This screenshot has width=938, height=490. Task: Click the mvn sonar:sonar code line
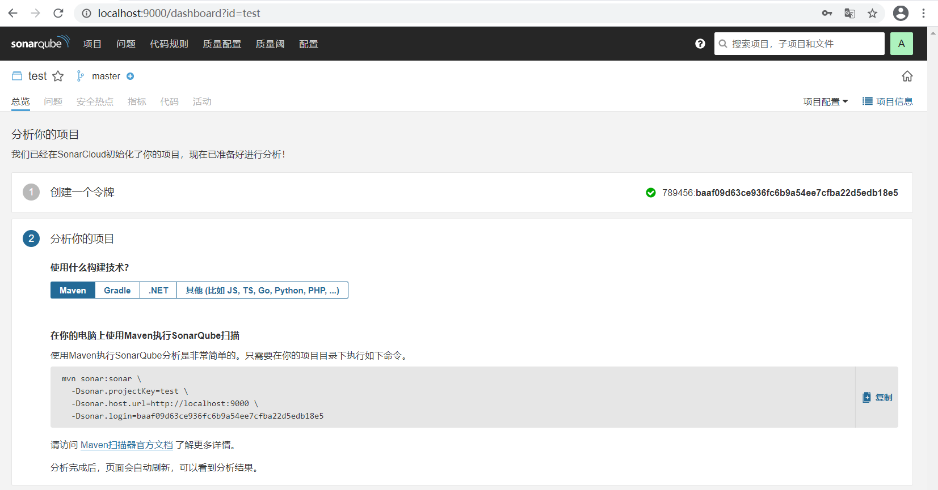(102, 378)
